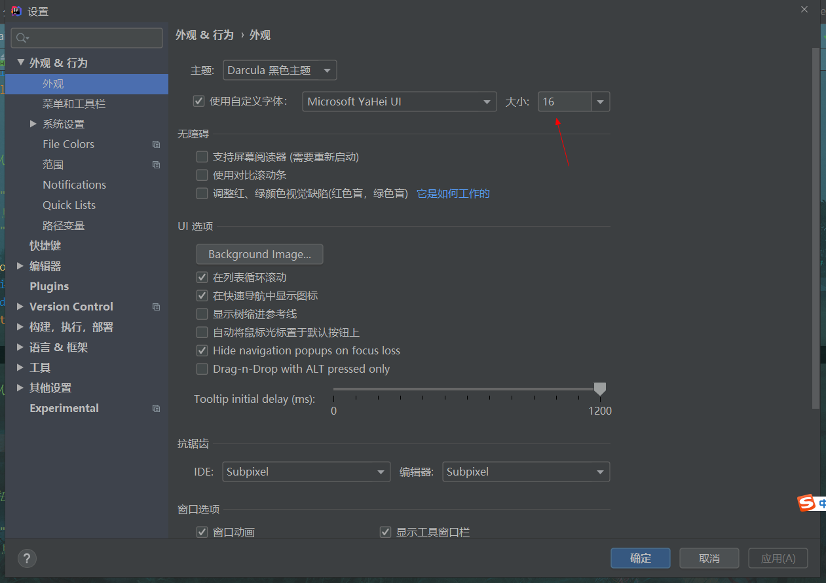Toggle Hide navigation popups on focus loss
Viewport: 826px width, 583px height.
click(x=202, y=350)
